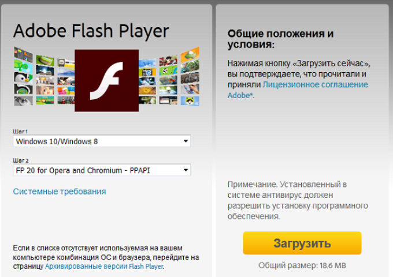Image resolution: width=393 pixels, height=277 pixels.
Task: Click the yellow Загрузить button
Action: pos(302,243)
